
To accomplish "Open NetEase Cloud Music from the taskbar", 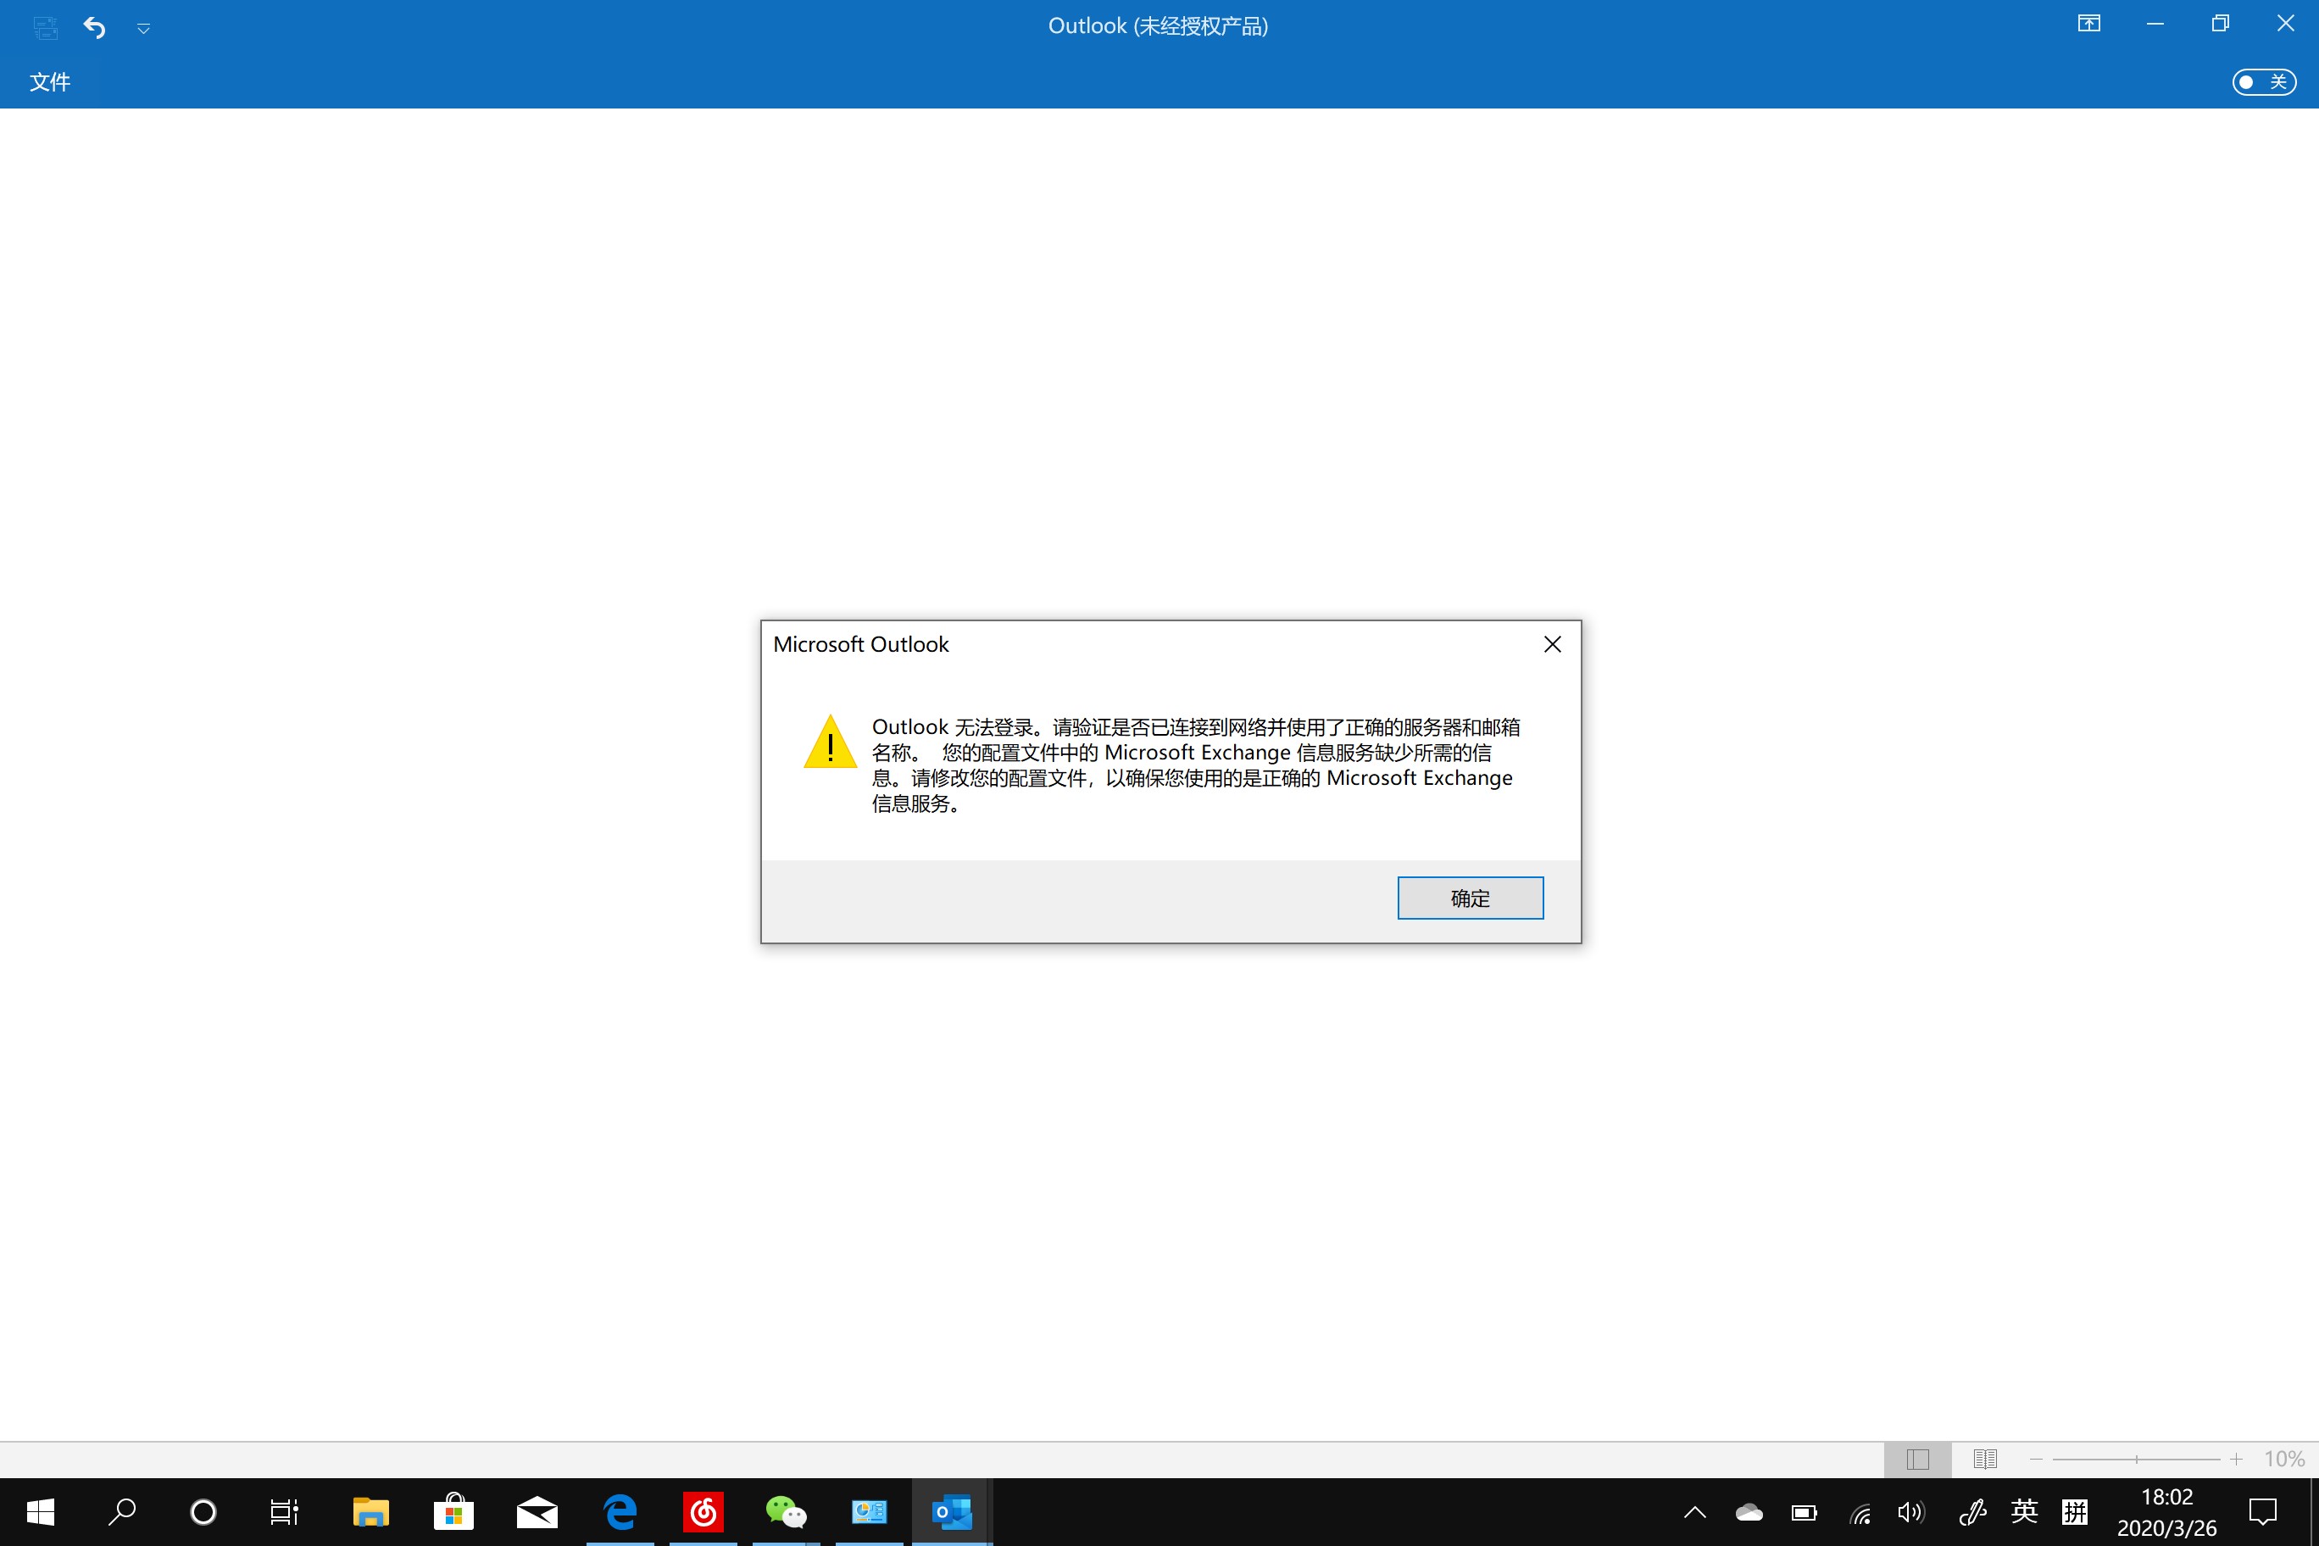I will [x=703, y=1511].
